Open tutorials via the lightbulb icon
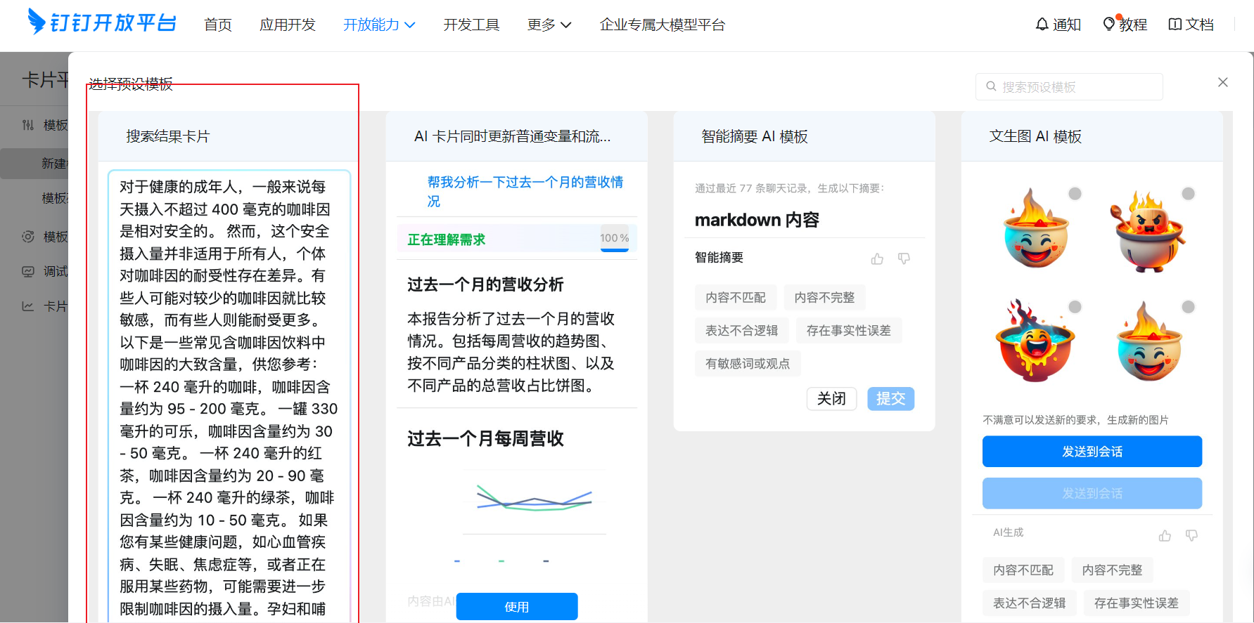The height and width of the screenshot is (623, 1254). coord(1109,24)
